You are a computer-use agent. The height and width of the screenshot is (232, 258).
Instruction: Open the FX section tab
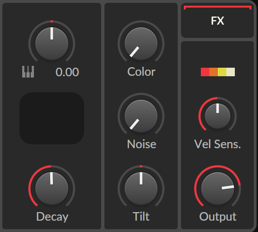pyautogui.click(x=217, y=20)
